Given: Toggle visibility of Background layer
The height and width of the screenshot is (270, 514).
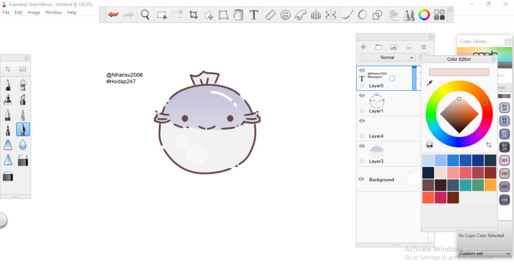Looking at the screenshot, I should (361, 179).
